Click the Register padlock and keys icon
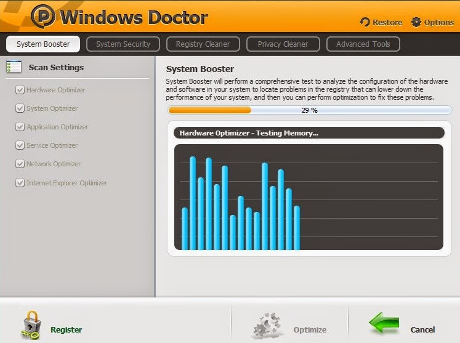Screen dimensions: 460x343 click(31, 325)
